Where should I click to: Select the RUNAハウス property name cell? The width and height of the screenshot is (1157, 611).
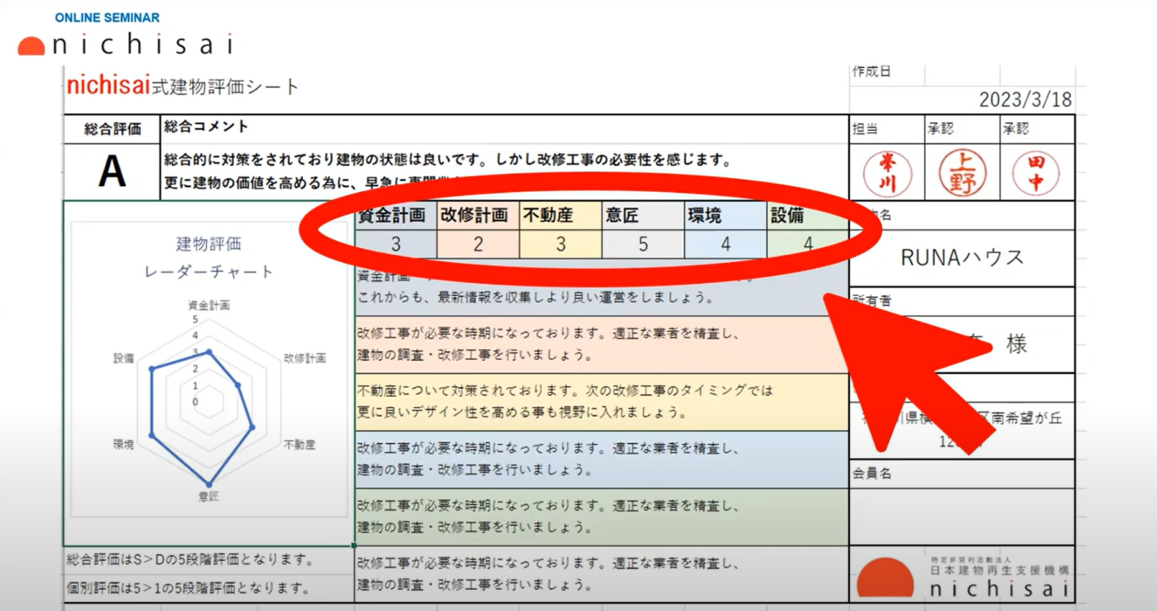pyautogui.click(x=962, y=258)
